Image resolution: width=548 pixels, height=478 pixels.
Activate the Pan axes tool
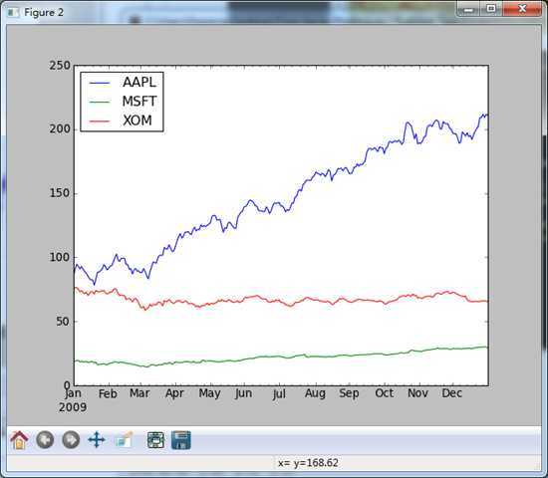97,439
